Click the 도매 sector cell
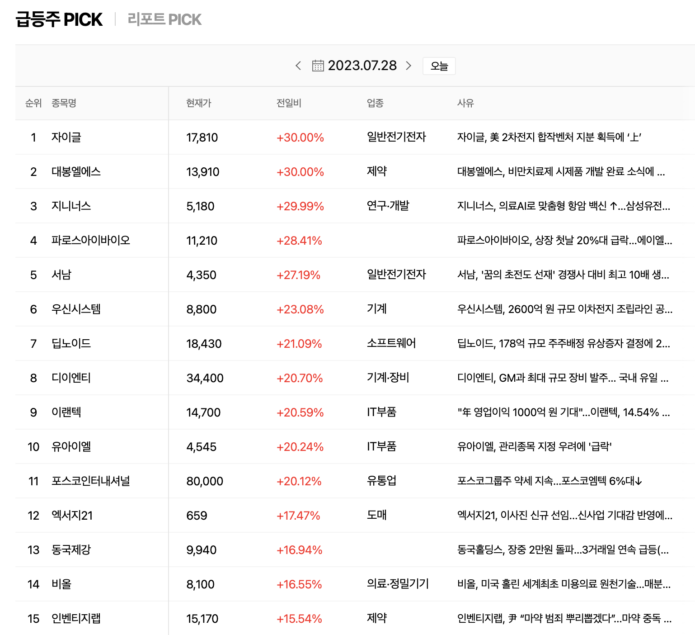Screen dimensions: 695x635 [x=377, y=515]
